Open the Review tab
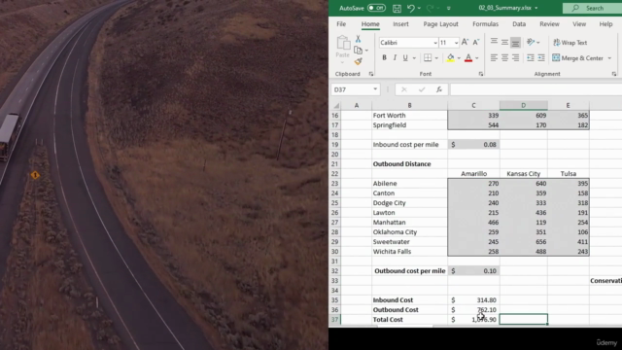This screenshot has width=622, height=350. pos(549,23)
